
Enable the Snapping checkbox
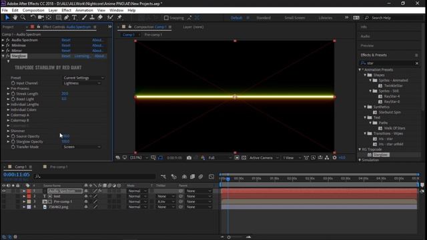pos(166,18)
